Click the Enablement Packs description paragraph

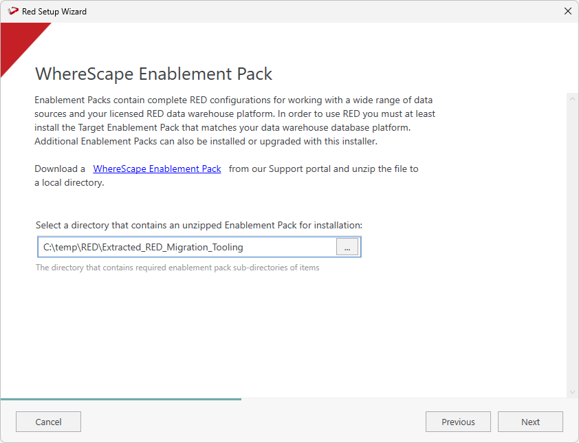click(x=234, y=120)
